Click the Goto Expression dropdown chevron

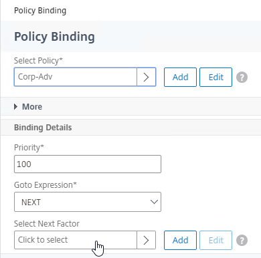154,202
